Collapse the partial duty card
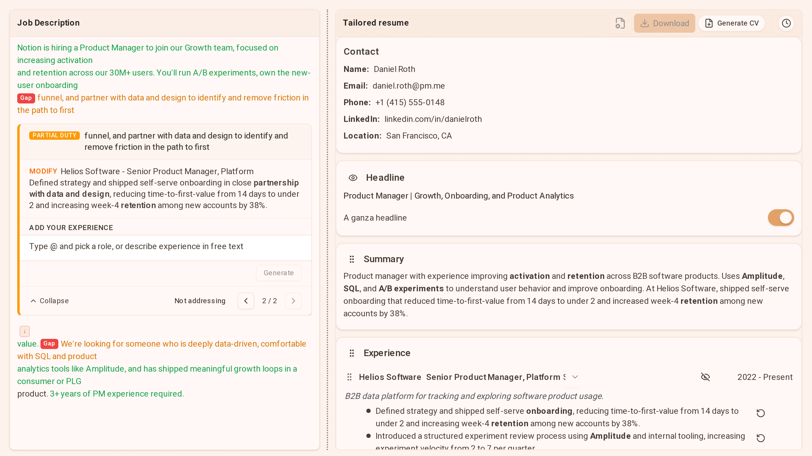812x456 pixels. tap(49, 301)
